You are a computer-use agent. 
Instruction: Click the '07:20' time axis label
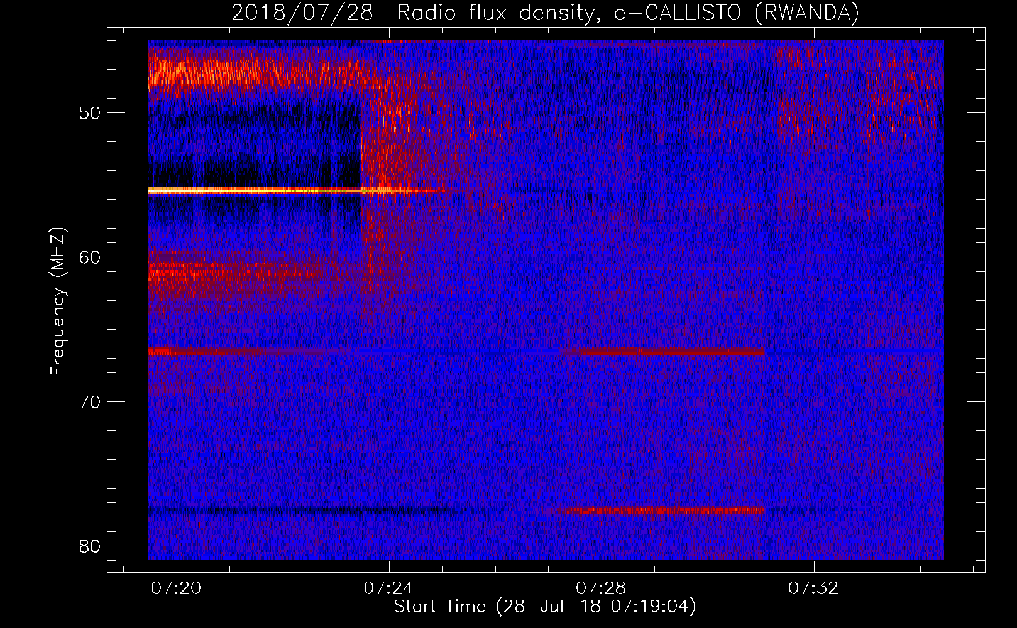(177, 588)
